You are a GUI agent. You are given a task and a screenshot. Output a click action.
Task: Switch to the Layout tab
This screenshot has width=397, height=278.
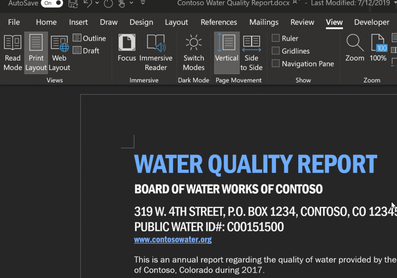coord(177,22)
